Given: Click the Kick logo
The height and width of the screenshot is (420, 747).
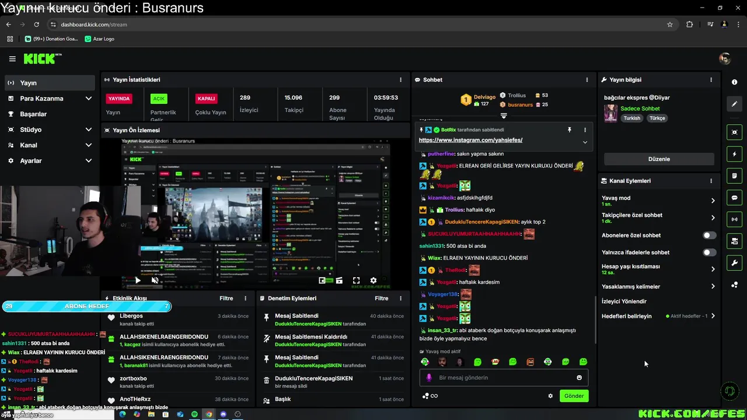Looking at the screenshot, I should 42,58.
